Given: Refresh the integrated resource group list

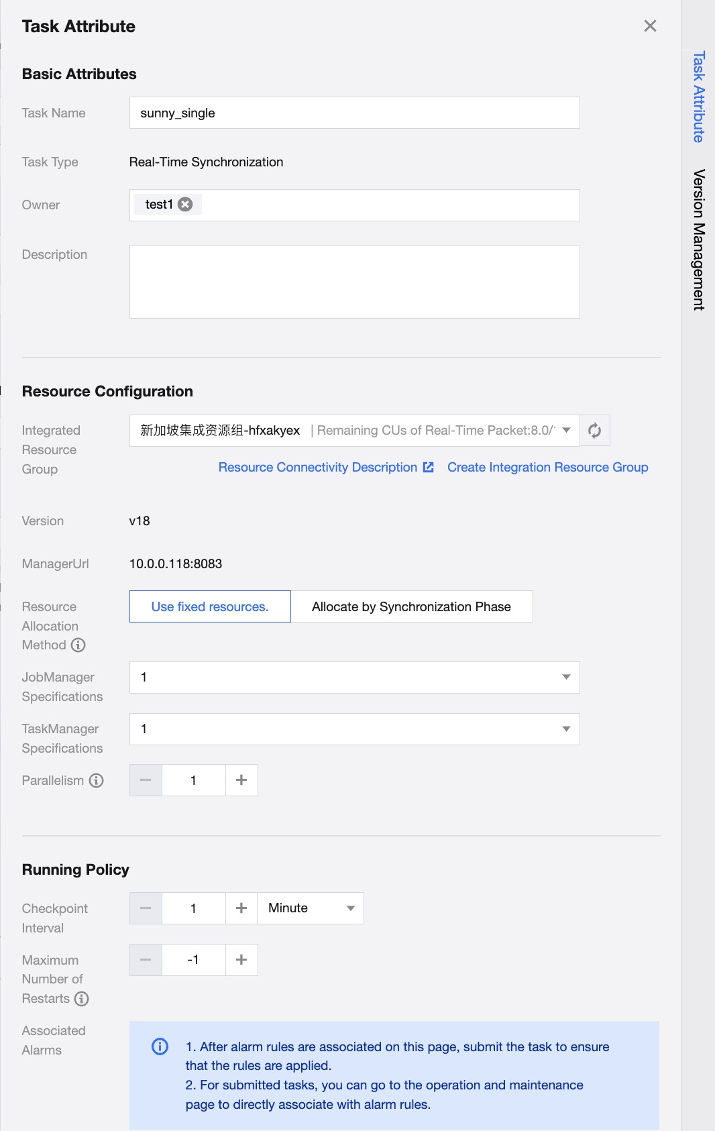Looking at the screenshot, I should 594,431.
